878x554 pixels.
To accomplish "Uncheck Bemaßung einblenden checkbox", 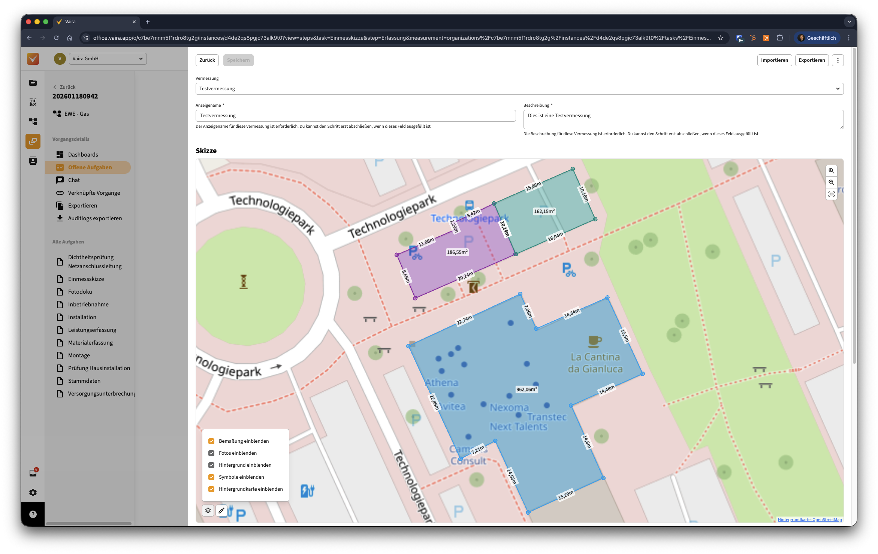I will click(x=211, y=441).
